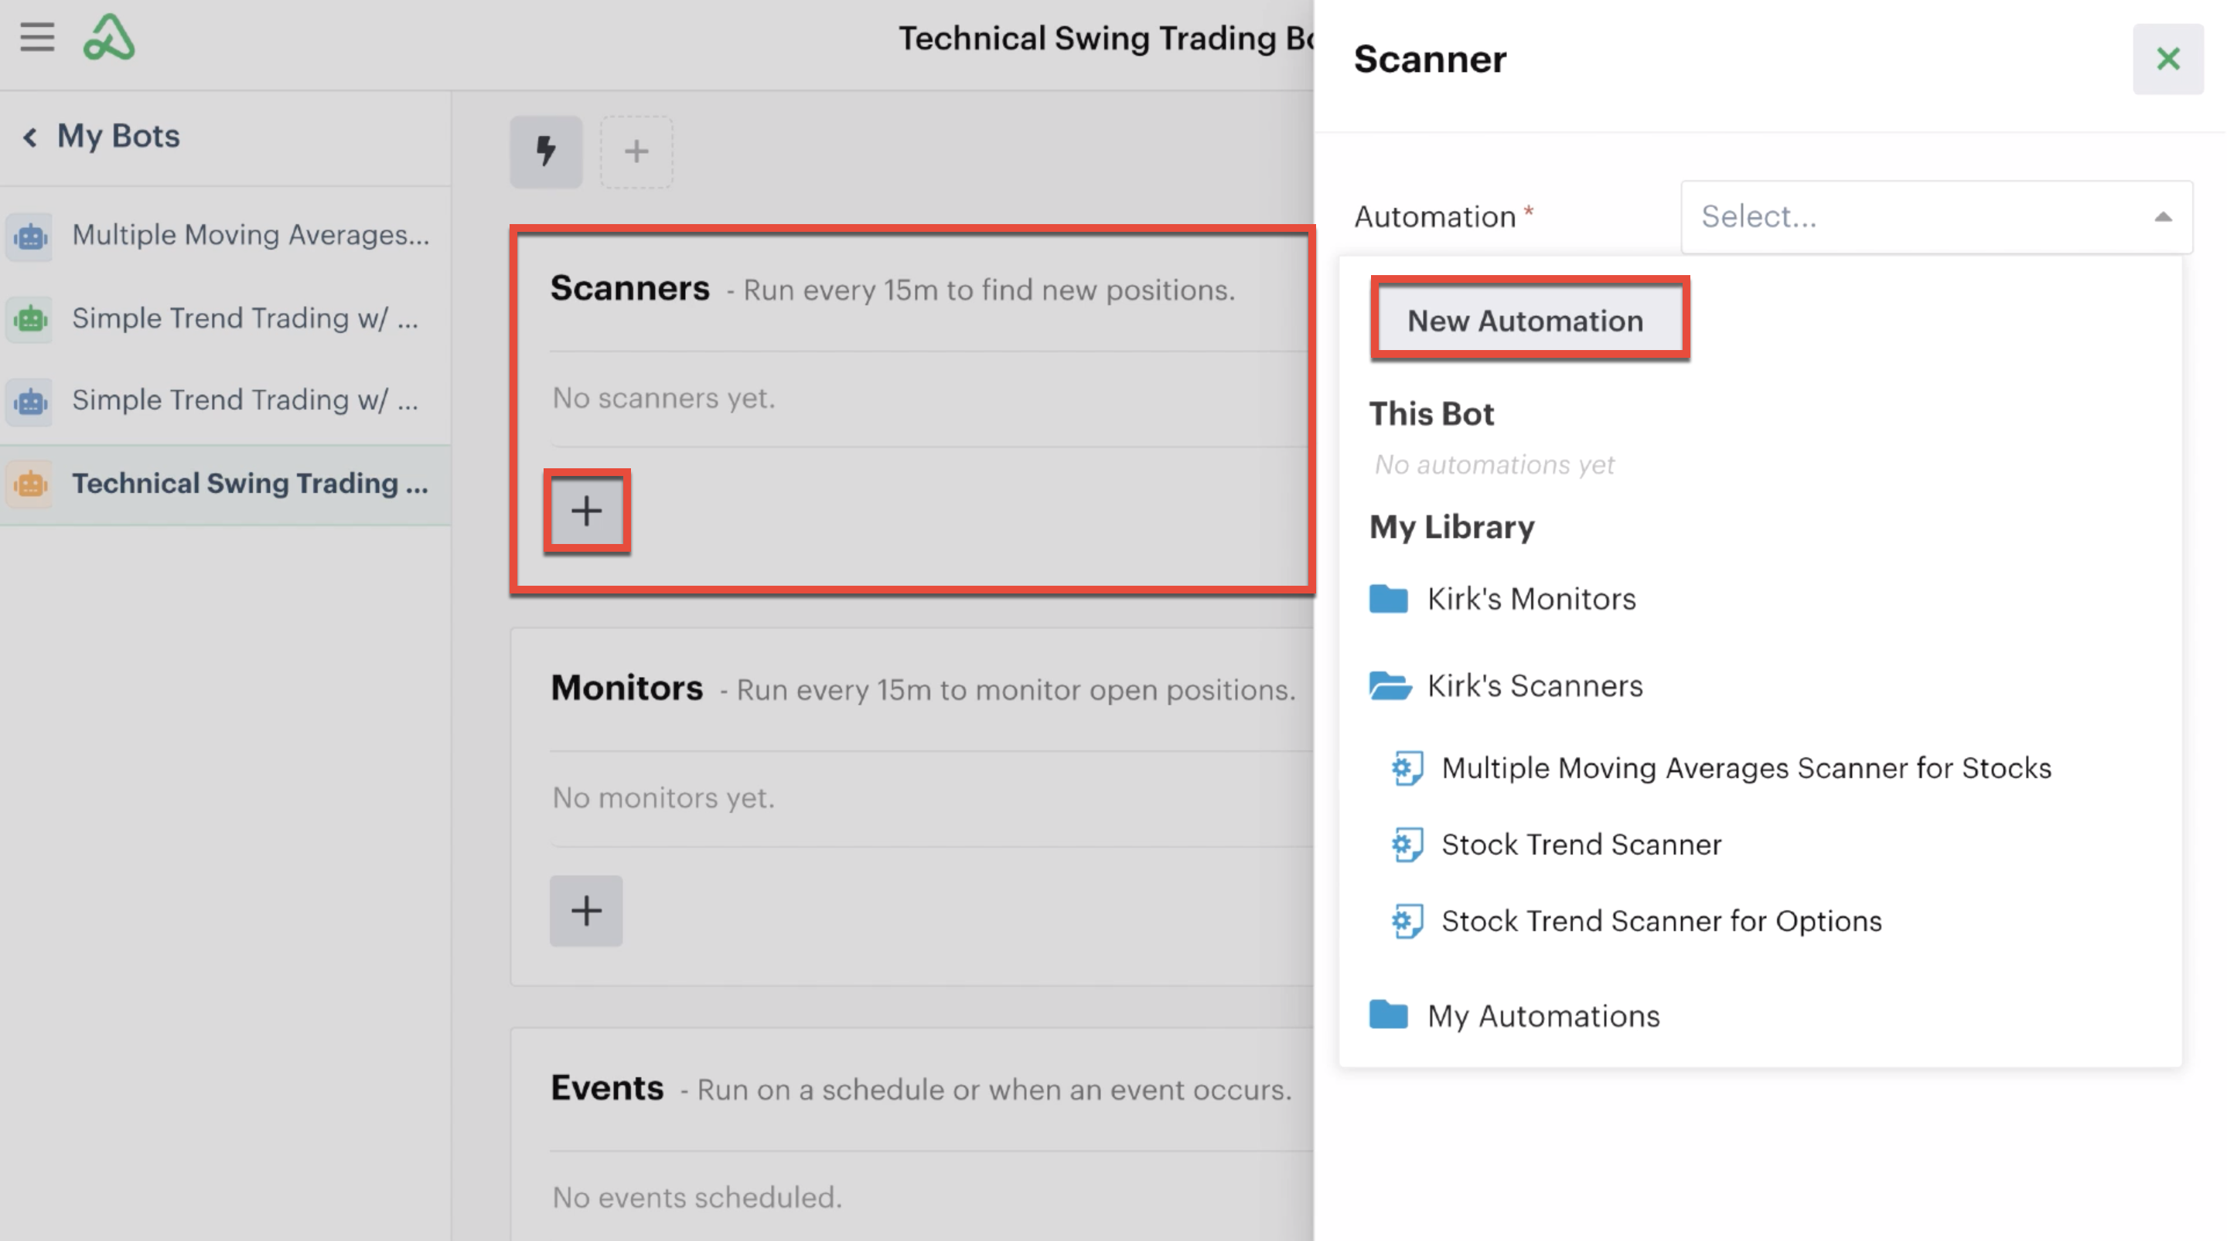This screenshot has height=1241, width=2227.
Task: Click icon beside Multiple Moving Averages Scanner for Stocks
Action: pos(1407,768)
